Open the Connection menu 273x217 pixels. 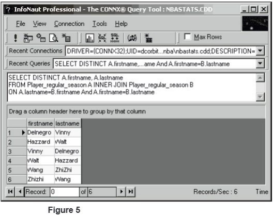(x=69, y=24)
